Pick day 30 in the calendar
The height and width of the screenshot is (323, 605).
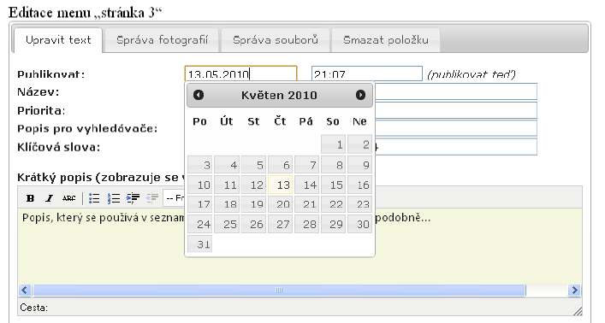click(x=360, y=224)
